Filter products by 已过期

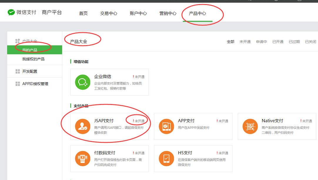point(294,42)
